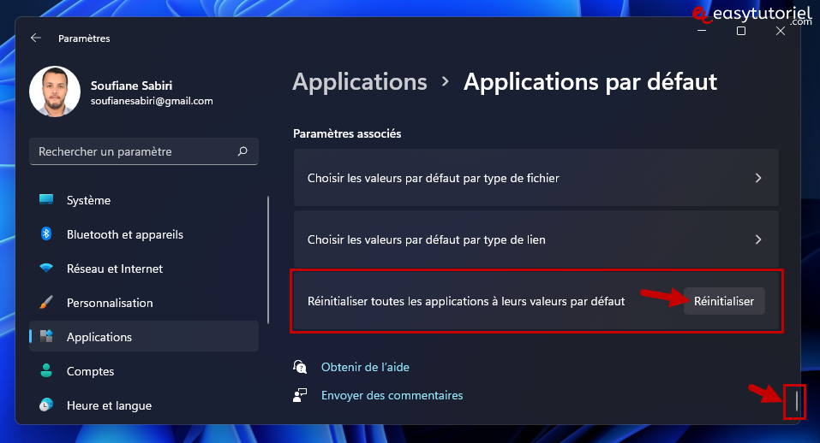The height and width of the screenshot is (443, 820).
Task: Click Réinitialiser toutes les applications text
Action: (x=466, y=301)
